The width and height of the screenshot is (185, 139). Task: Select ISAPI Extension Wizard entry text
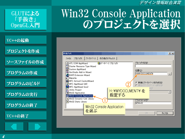(x=79, y=75)
